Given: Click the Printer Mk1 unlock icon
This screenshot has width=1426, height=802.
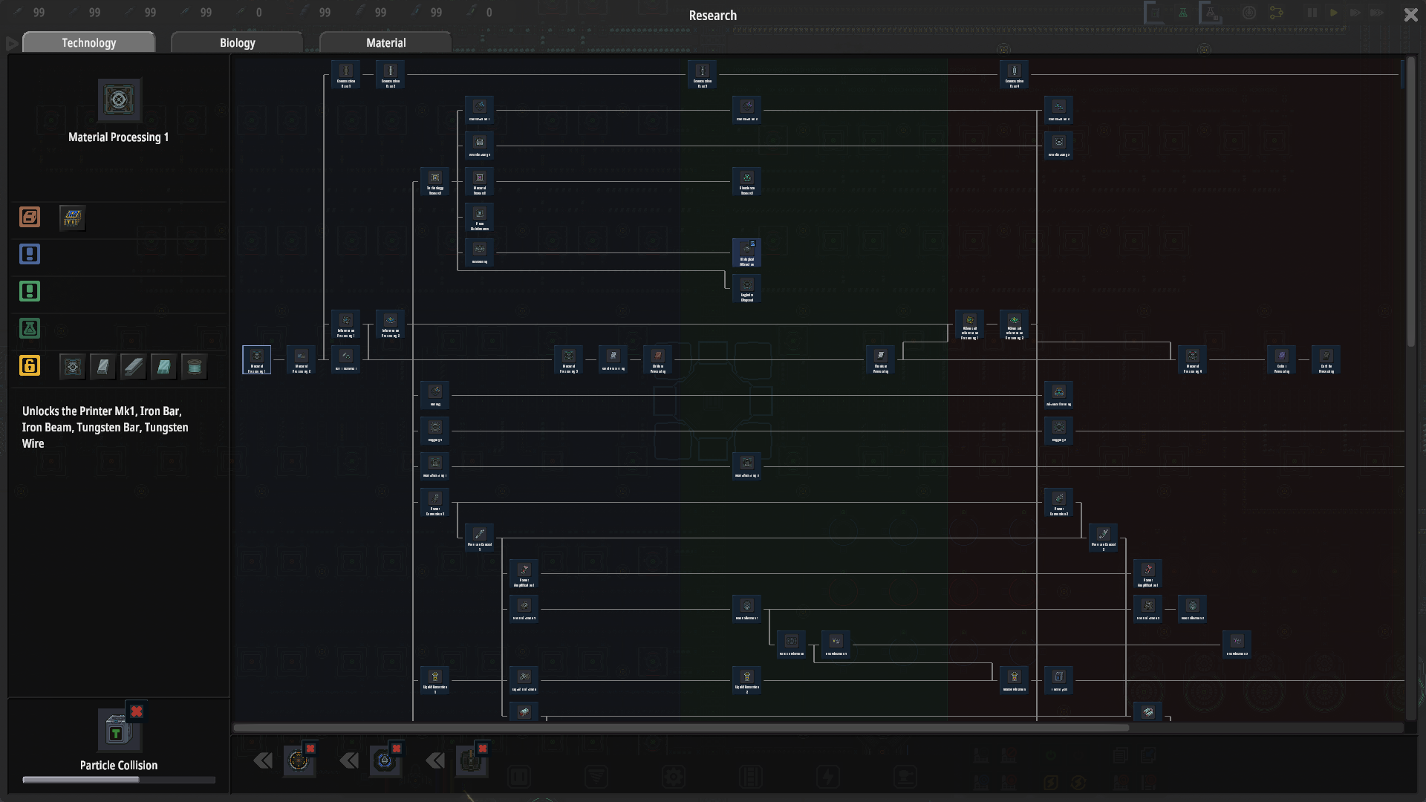Looking at the screenshot, I should [x=72, y=366].
